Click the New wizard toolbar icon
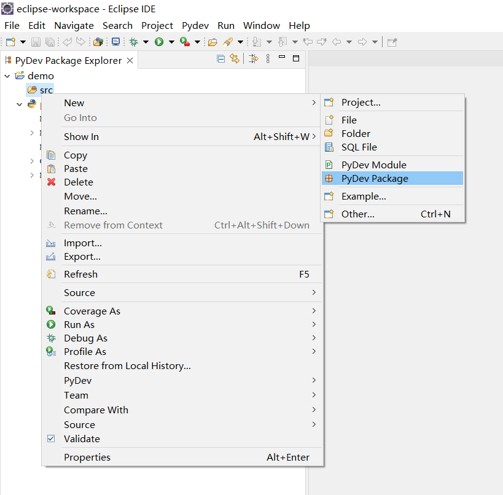This screenshot has height=495, width=503. [10, 42]
